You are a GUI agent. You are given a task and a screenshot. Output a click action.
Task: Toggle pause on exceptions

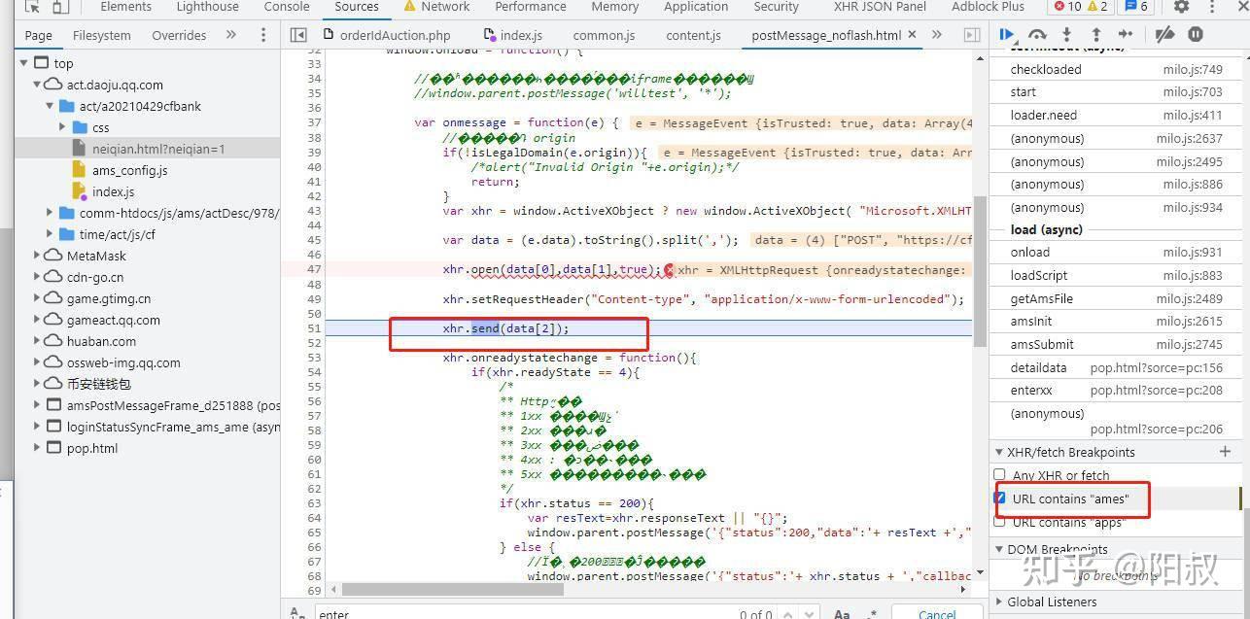[1196, 35]
